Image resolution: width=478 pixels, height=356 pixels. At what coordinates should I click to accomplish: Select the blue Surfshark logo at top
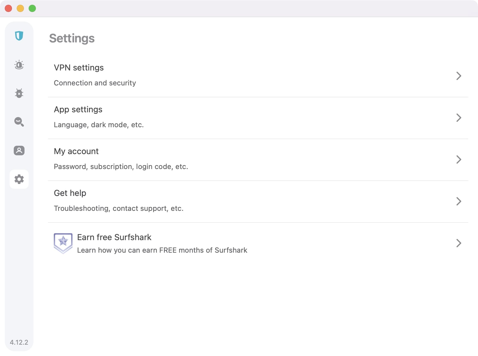(19, 36)
